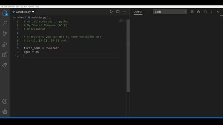223x125 pixels.
Task: Open the Manage settings gear
Action: 5,112
